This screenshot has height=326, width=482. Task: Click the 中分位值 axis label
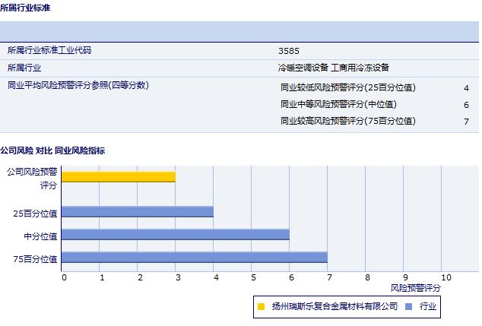(40, 236)
